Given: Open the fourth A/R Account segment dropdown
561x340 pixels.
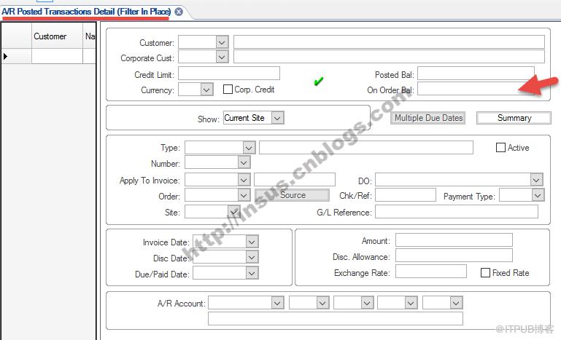Looking at the screenshot, I should (x=411, y=303).
